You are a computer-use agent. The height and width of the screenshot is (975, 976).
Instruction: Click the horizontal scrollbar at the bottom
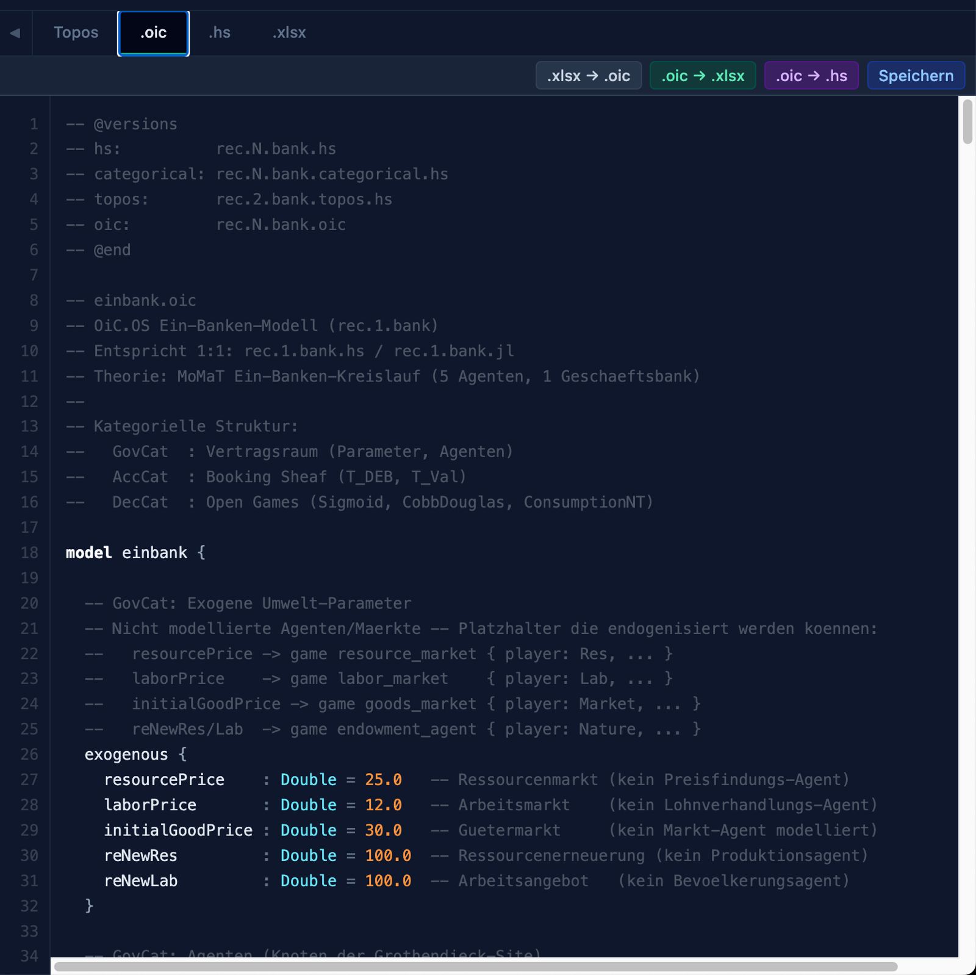tap(476, 966)
